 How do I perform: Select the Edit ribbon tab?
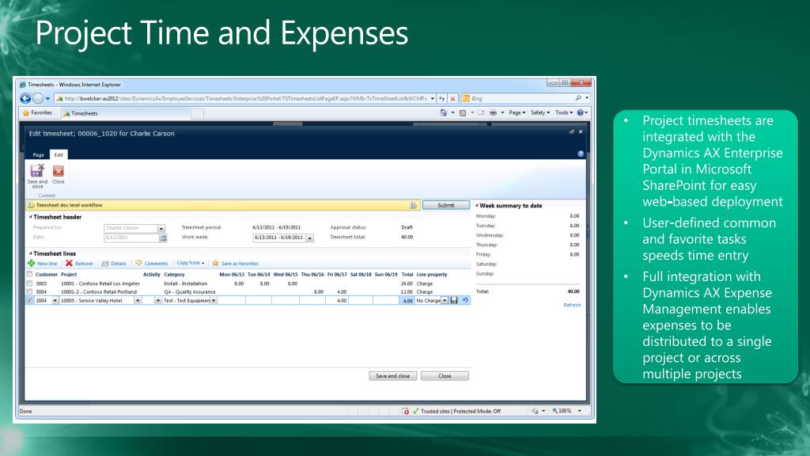pos(59,154)
